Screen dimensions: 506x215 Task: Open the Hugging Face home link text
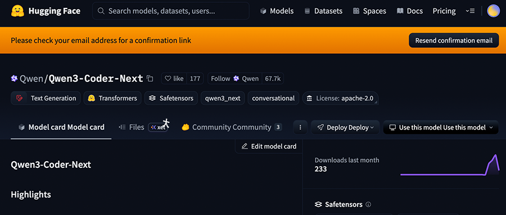tap(54, 11)
